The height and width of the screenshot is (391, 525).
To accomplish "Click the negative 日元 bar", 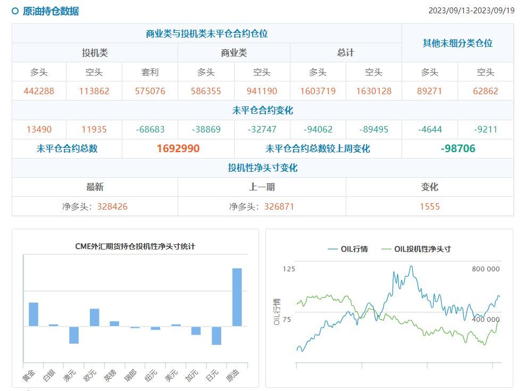I will [x=216, y=335].
